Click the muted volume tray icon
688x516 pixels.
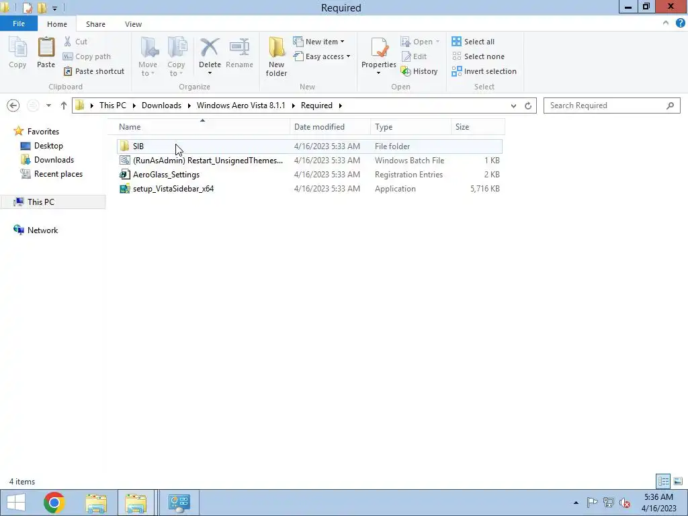click(x=625, y=503)
